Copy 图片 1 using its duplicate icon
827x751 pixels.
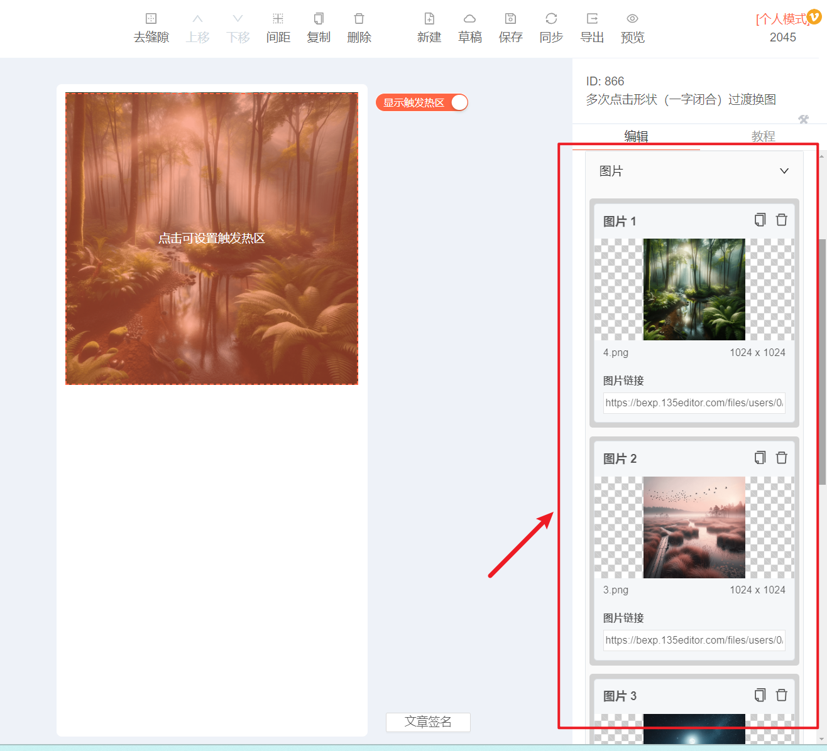click(760, 220)
